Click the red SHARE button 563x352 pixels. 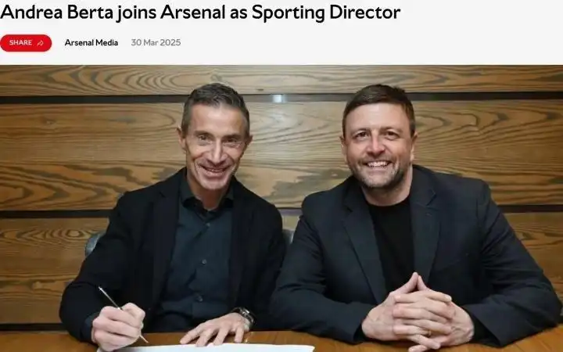click(x=26, y=43)
